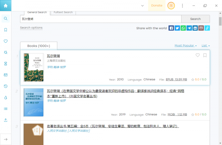222x145 pixels.
Task: Open the search magnifier in sidebar
Action: coord(6,18)
